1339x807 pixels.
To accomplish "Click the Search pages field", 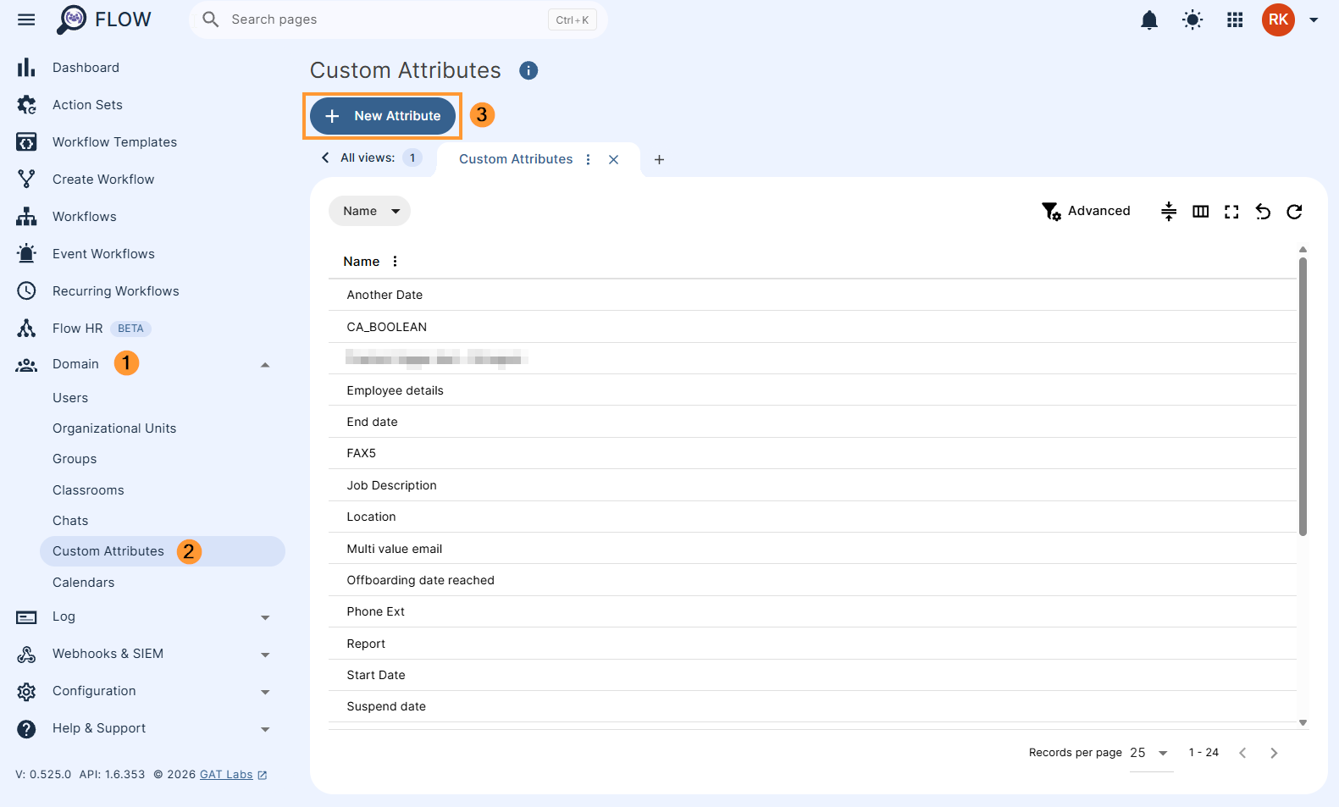I will coord(398,19).
